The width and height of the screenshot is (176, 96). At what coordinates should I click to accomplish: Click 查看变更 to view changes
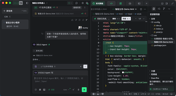pyautogui.click(x=77, y=7)
